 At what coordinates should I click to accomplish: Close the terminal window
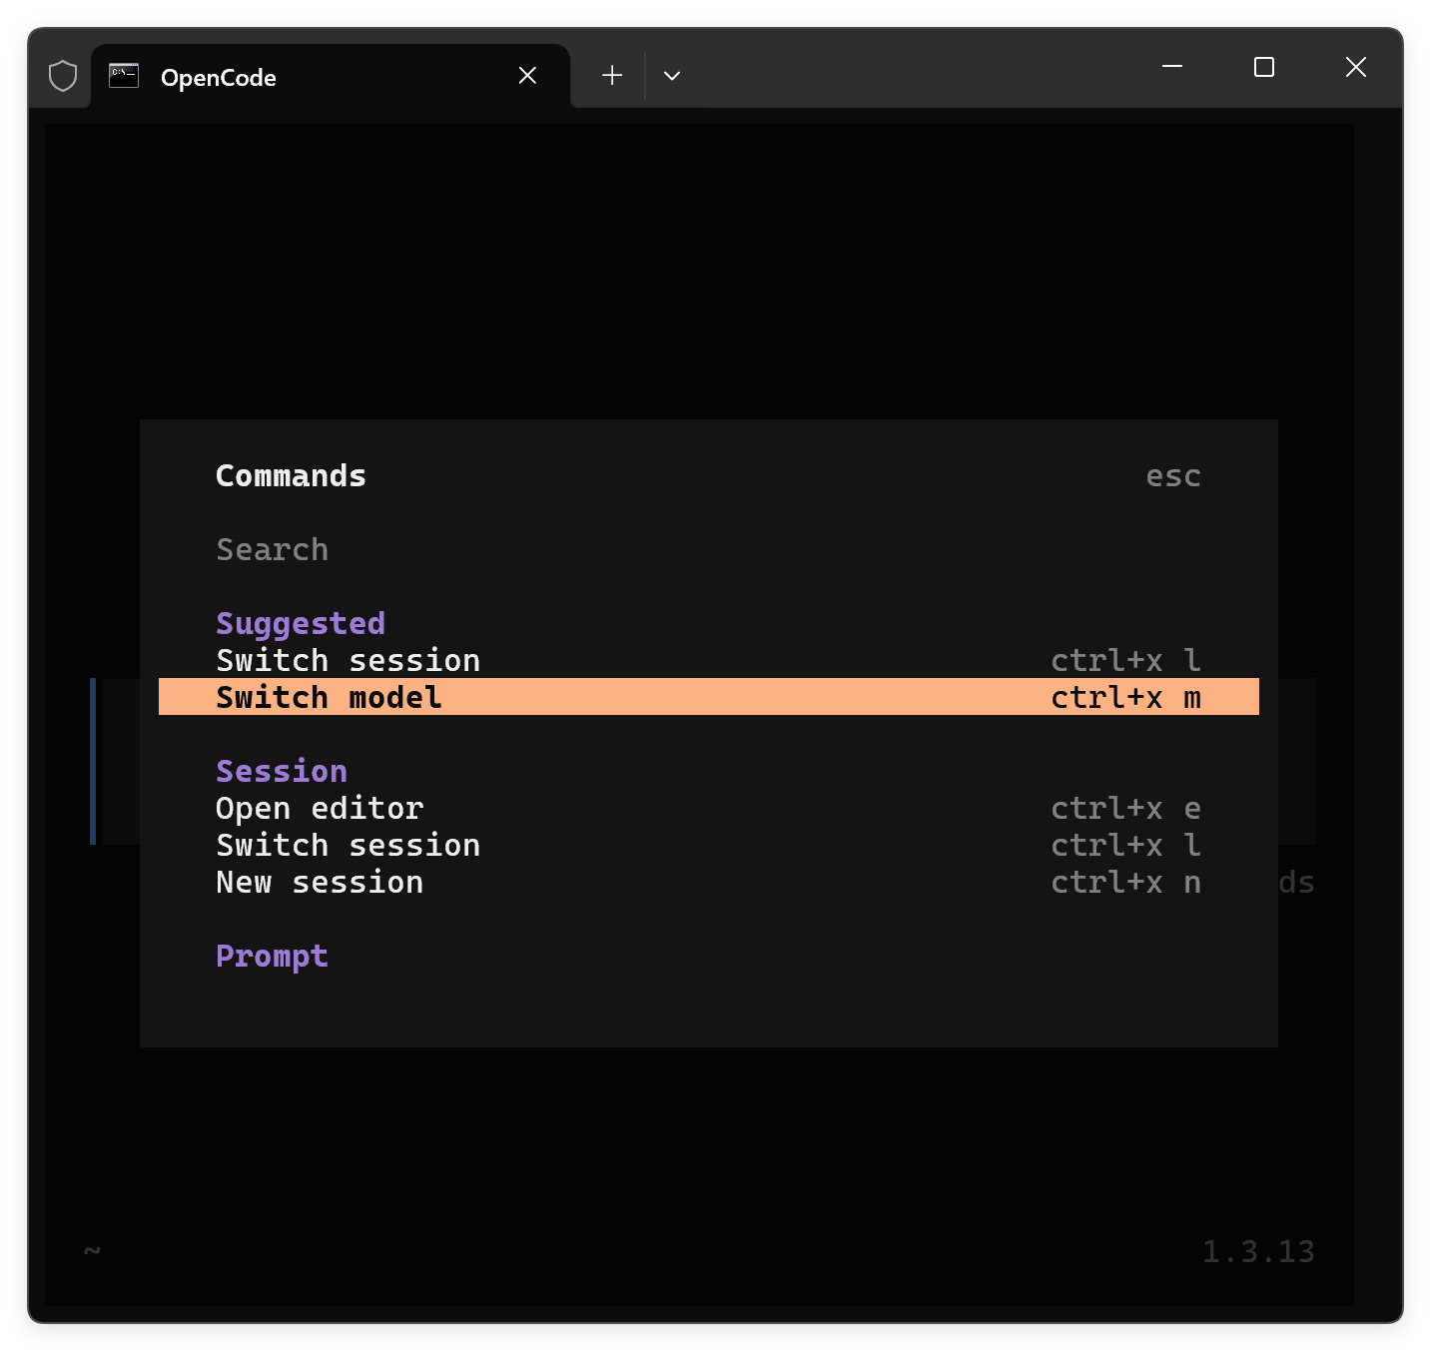pyautogui.click(x=1355, y=67)
